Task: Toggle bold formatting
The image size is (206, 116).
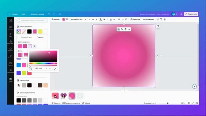Action: tap(104, 19)
